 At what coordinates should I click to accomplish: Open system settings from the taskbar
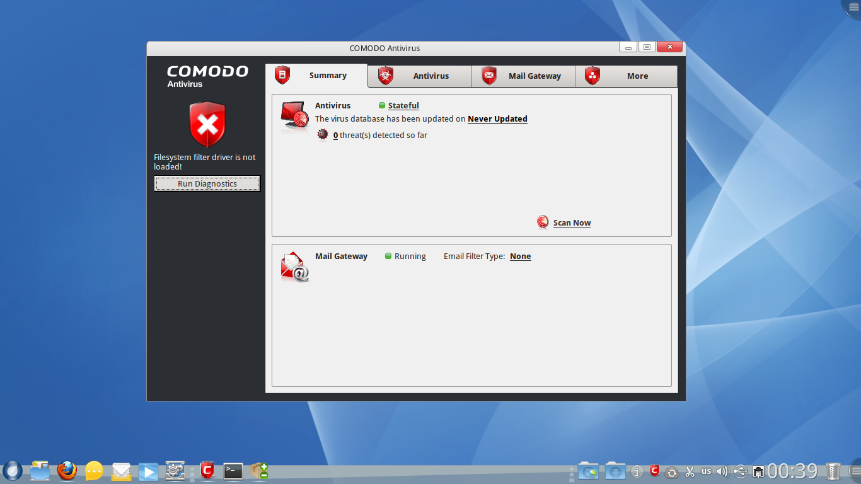[175, 471]
